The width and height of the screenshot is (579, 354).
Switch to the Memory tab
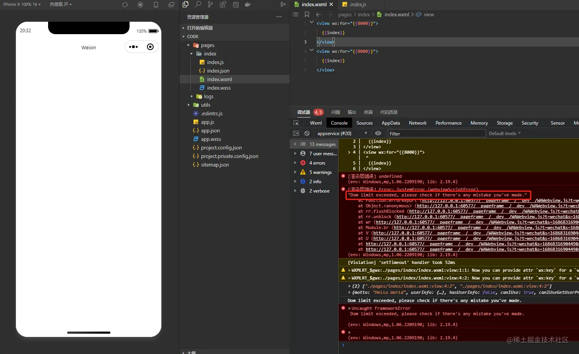pos(479,123)
